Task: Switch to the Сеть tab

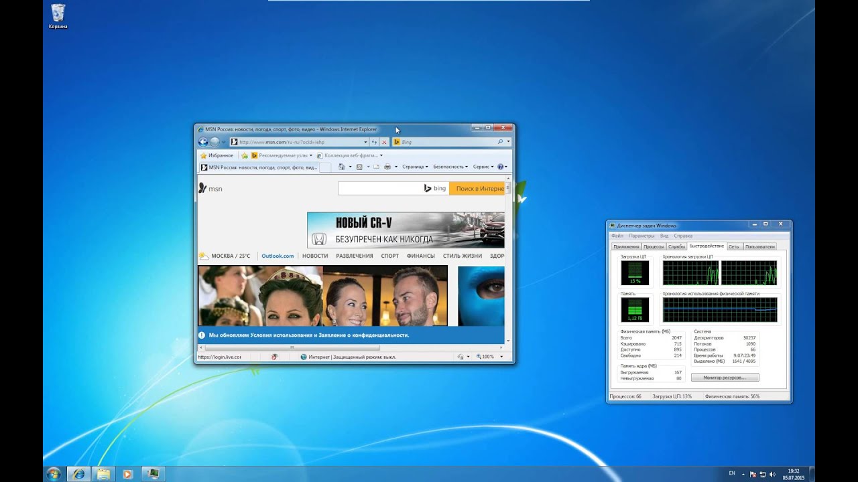Action: coord(734,246)
